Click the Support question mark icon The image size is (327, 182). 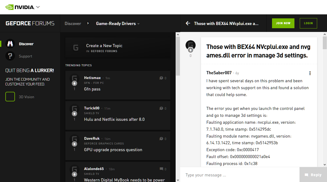coord(10,56)
